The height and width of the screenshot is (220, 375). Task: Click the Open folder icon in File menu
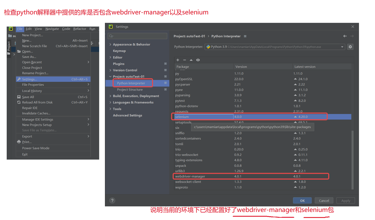(x=19, y=51)
